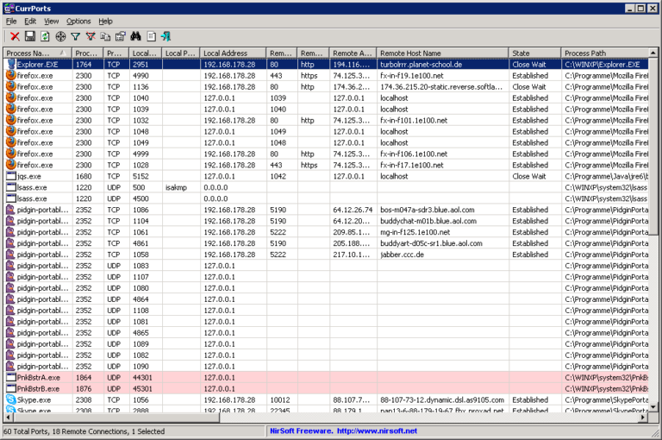The image size is (662, 440).
Task: Click the Properties toolbar icon
Action: [121, 36]
